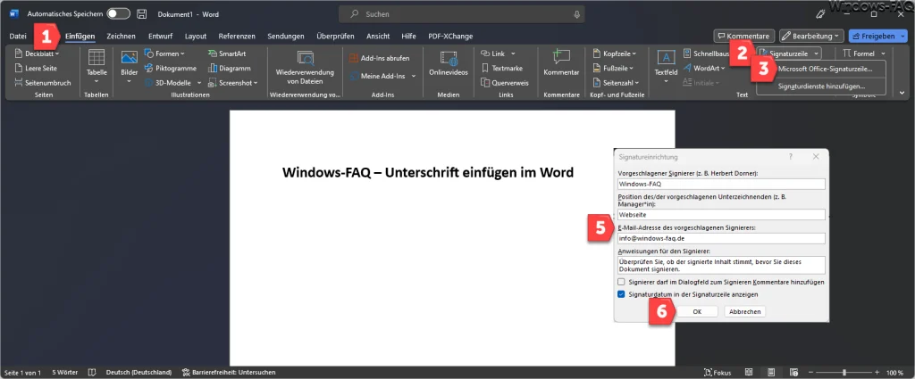Open Wiederverwendung von Dateien
This screenshot has width=915, height=379.
pyautogui.click(x=306, y=68)
